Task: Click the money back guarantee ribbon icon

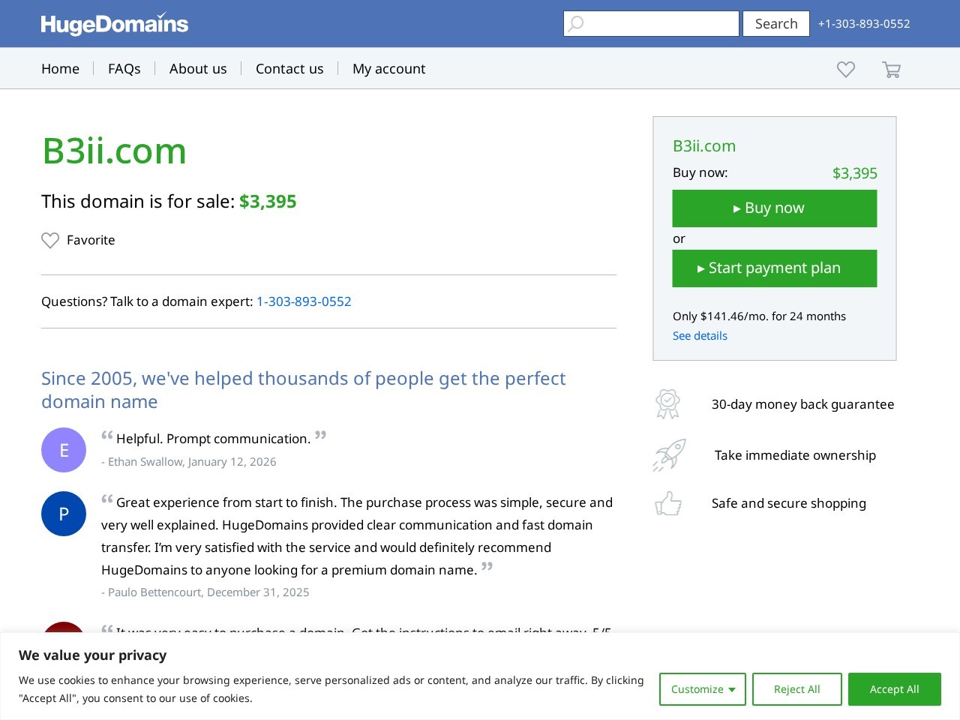Action: pos(667,404)
